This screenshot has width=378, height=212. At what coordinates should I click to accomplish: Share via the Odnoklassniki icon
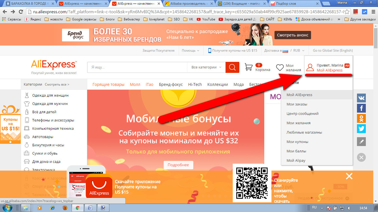click(361, 118)
